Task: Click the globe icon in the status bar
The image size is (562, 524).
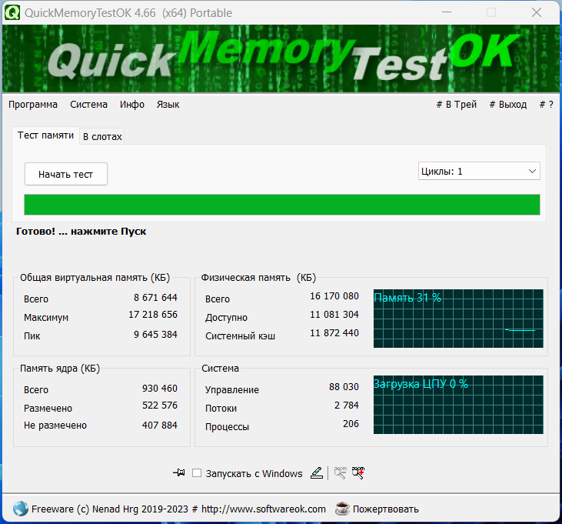Action: click(21, 509)
